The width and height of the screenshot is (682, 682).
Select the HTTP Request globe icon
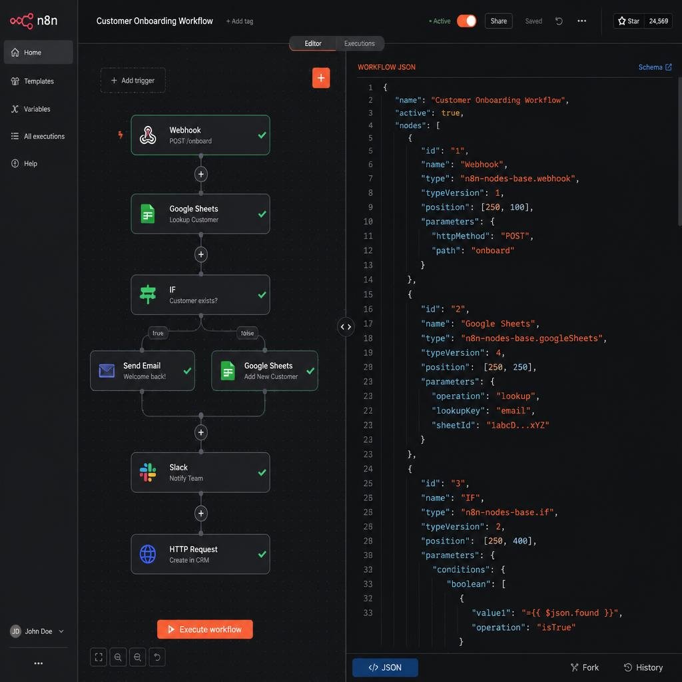pos(148,554)
